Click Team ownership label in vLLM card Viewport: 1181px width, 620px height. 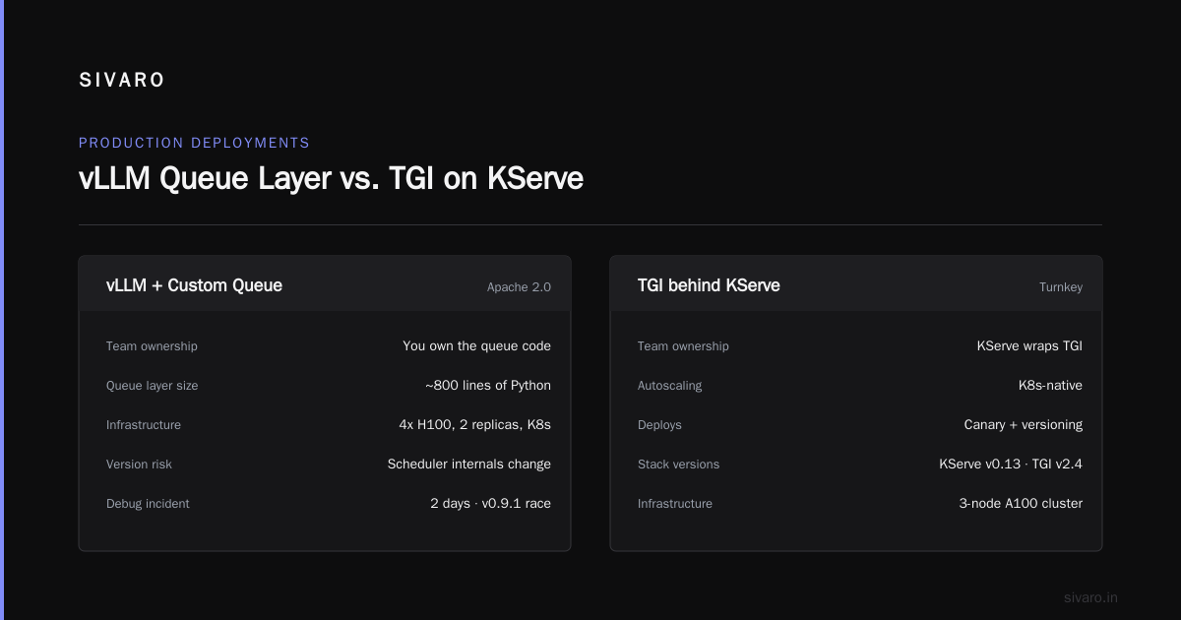[x=152, y=346]
